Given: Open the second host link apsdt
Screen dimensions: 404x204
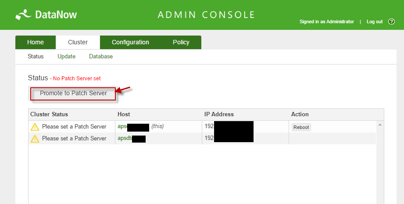Looking at the screenshot, I should click(x=132, y=138).
